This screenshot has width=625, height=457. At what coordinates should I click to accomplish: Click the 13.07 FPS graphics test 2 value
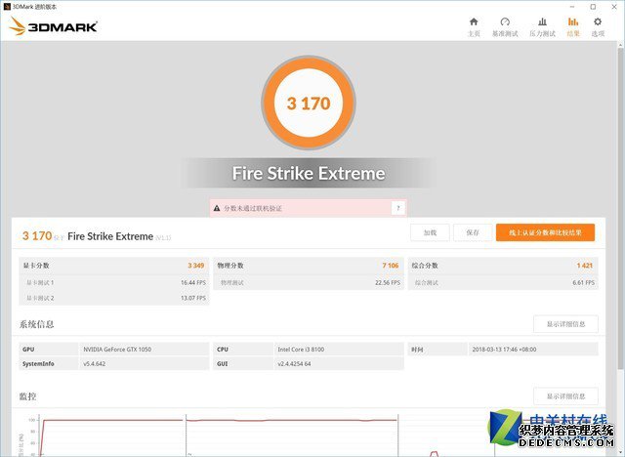point(193,298)
